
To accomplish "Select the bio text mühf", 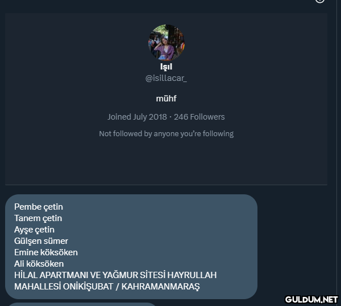I will 166,99.
